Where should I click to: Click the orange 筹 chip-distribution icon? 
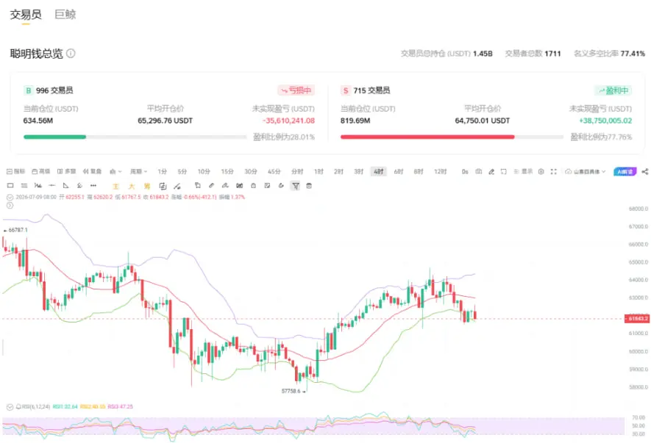(147, 187)
